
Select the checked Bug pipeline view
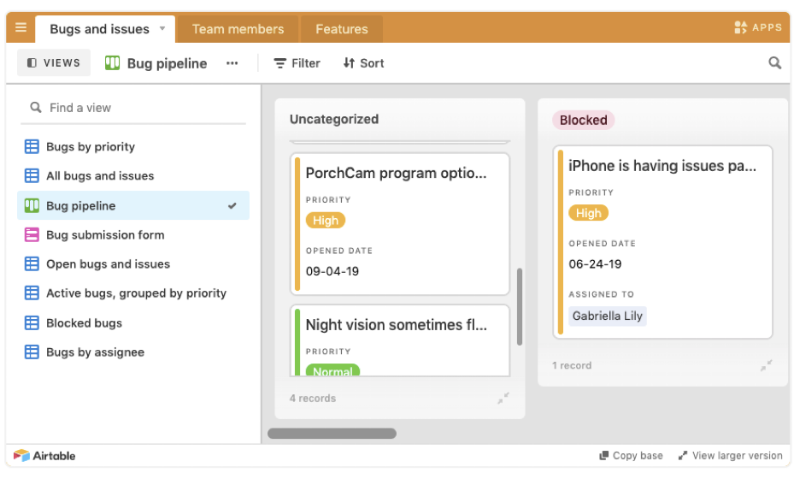tap(133, 206)
